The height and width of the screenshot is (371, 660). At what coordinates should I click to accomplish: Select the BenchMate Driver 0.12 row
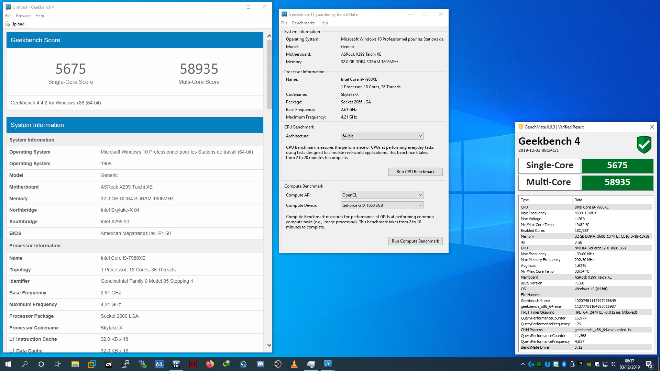586,347
